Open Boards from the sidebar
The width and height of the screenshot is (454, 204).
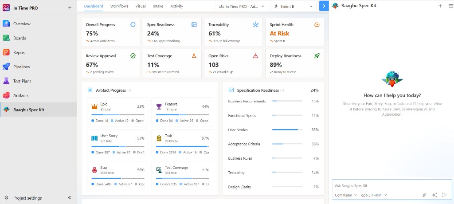pos(38,38)
